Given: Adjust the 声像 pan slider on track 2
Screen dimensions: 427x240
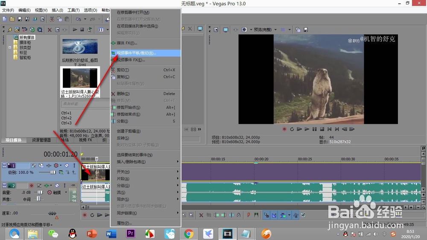Looking at the screenshot, I should [x=38, y=199].
